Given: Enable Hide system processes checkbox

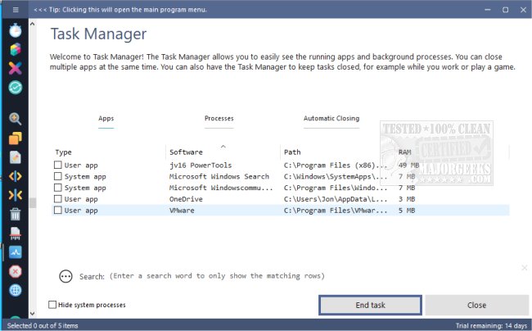Looking at the screenshot, I should pyautogui.click(x=53, y=305).
